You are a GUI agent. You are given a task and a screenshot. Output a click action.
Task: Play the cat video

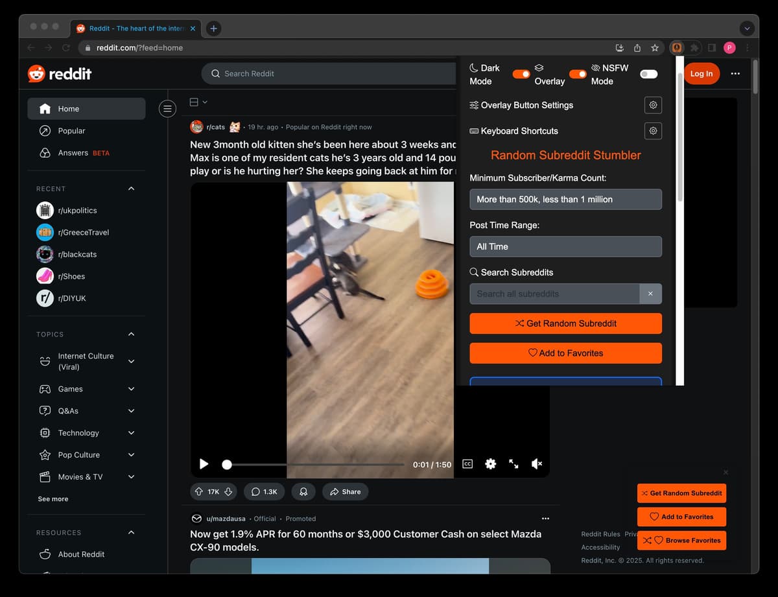click(204, 464)
